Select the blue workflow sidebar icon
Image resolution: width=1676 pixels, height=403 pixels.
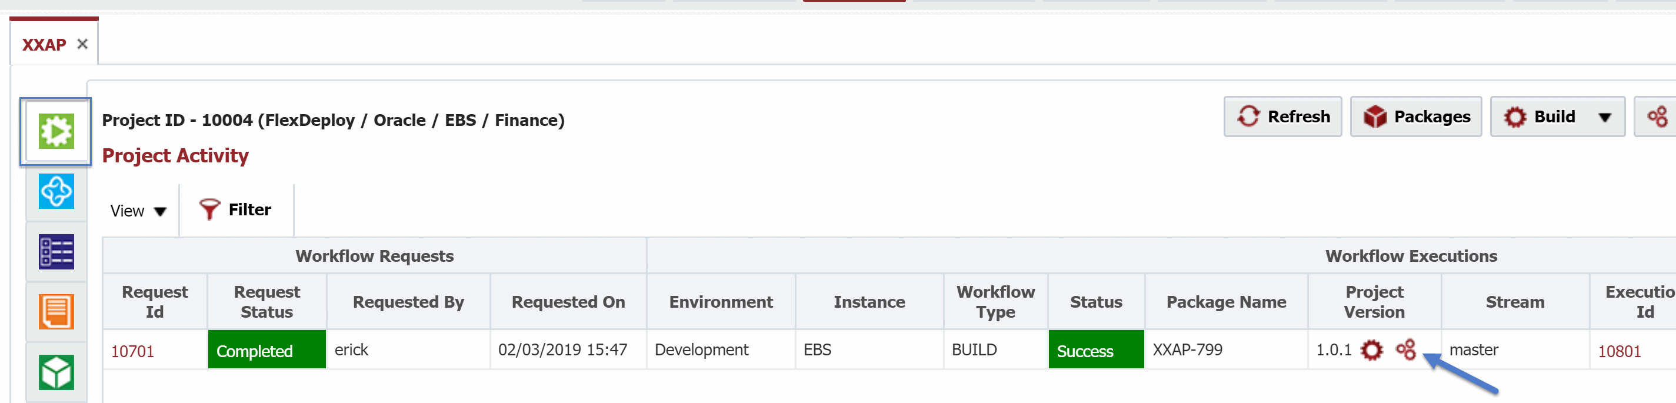click(x=56, y=191)
